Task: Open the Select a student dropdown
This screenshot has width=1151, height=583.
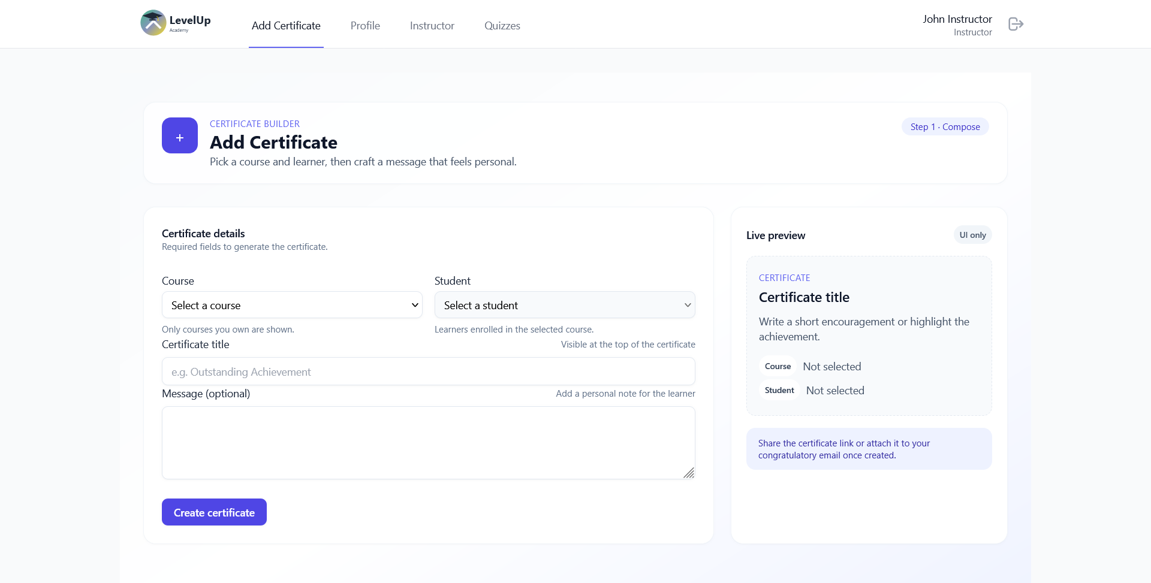Action: 564,305
